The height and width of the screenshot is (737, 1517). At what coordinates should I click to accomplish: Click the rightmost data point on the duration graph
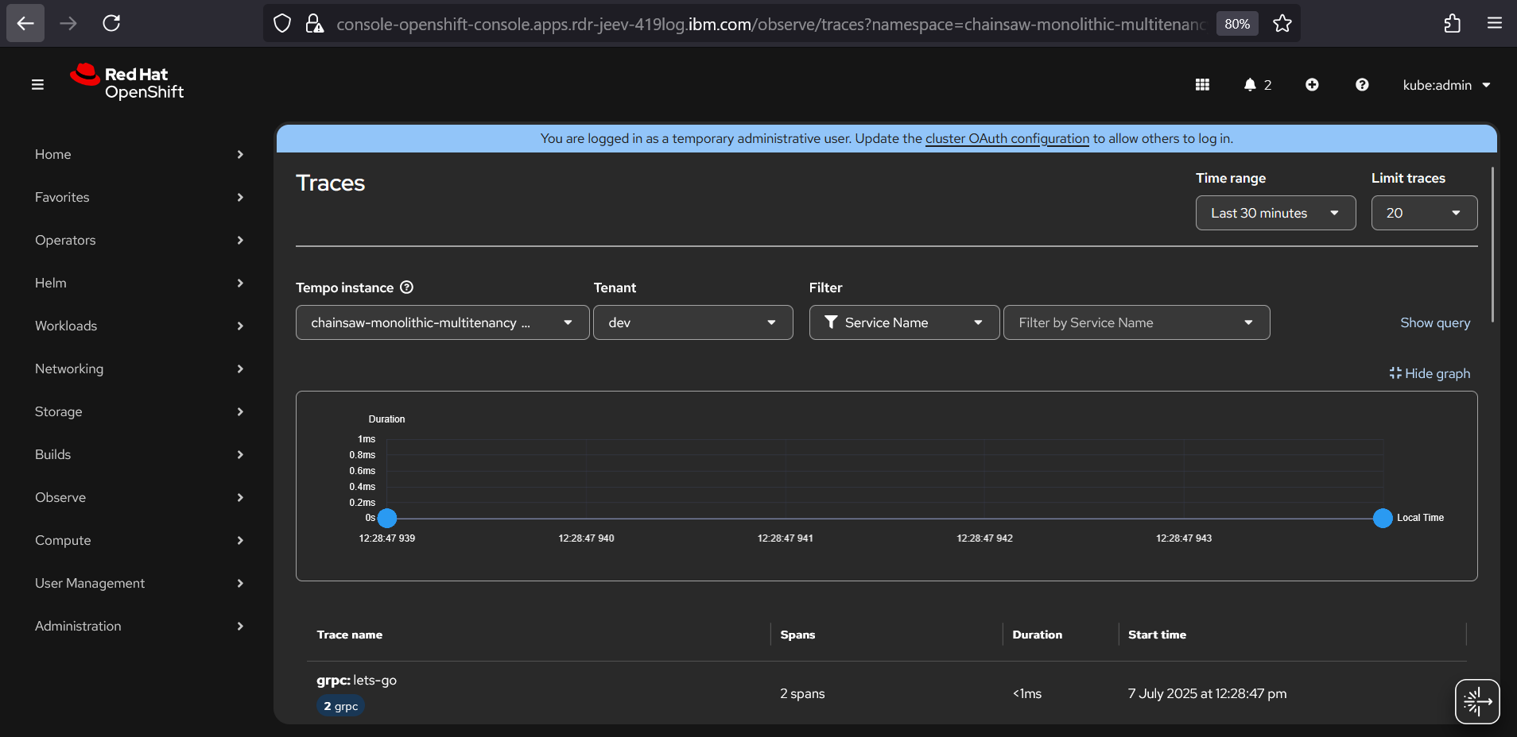point(1383,519)
